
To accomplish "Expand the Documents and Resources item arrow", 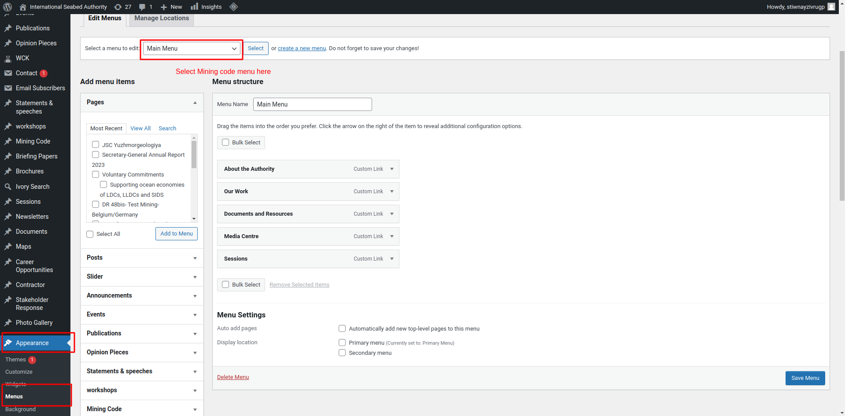I will tap(392, 214).
